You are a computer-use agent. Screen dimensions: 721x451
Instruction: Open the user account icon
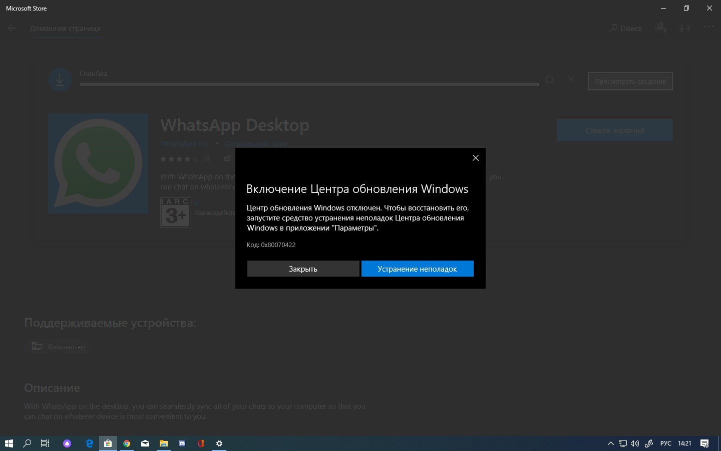[x=661, y=28]
